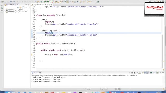Open the Open Console dropdown arrow
The height and width of the screenshot is (93, 166).
tap(158, 73)
